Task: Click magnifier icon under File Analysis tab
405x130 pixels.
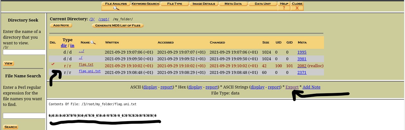Action: pyautogui.click(x=116, y=8)
